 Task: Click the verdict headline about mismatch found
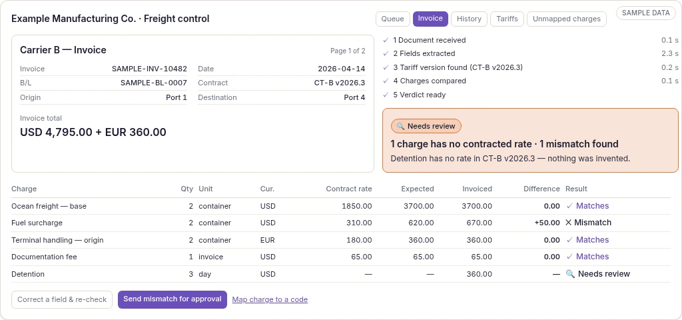point(505,144)
